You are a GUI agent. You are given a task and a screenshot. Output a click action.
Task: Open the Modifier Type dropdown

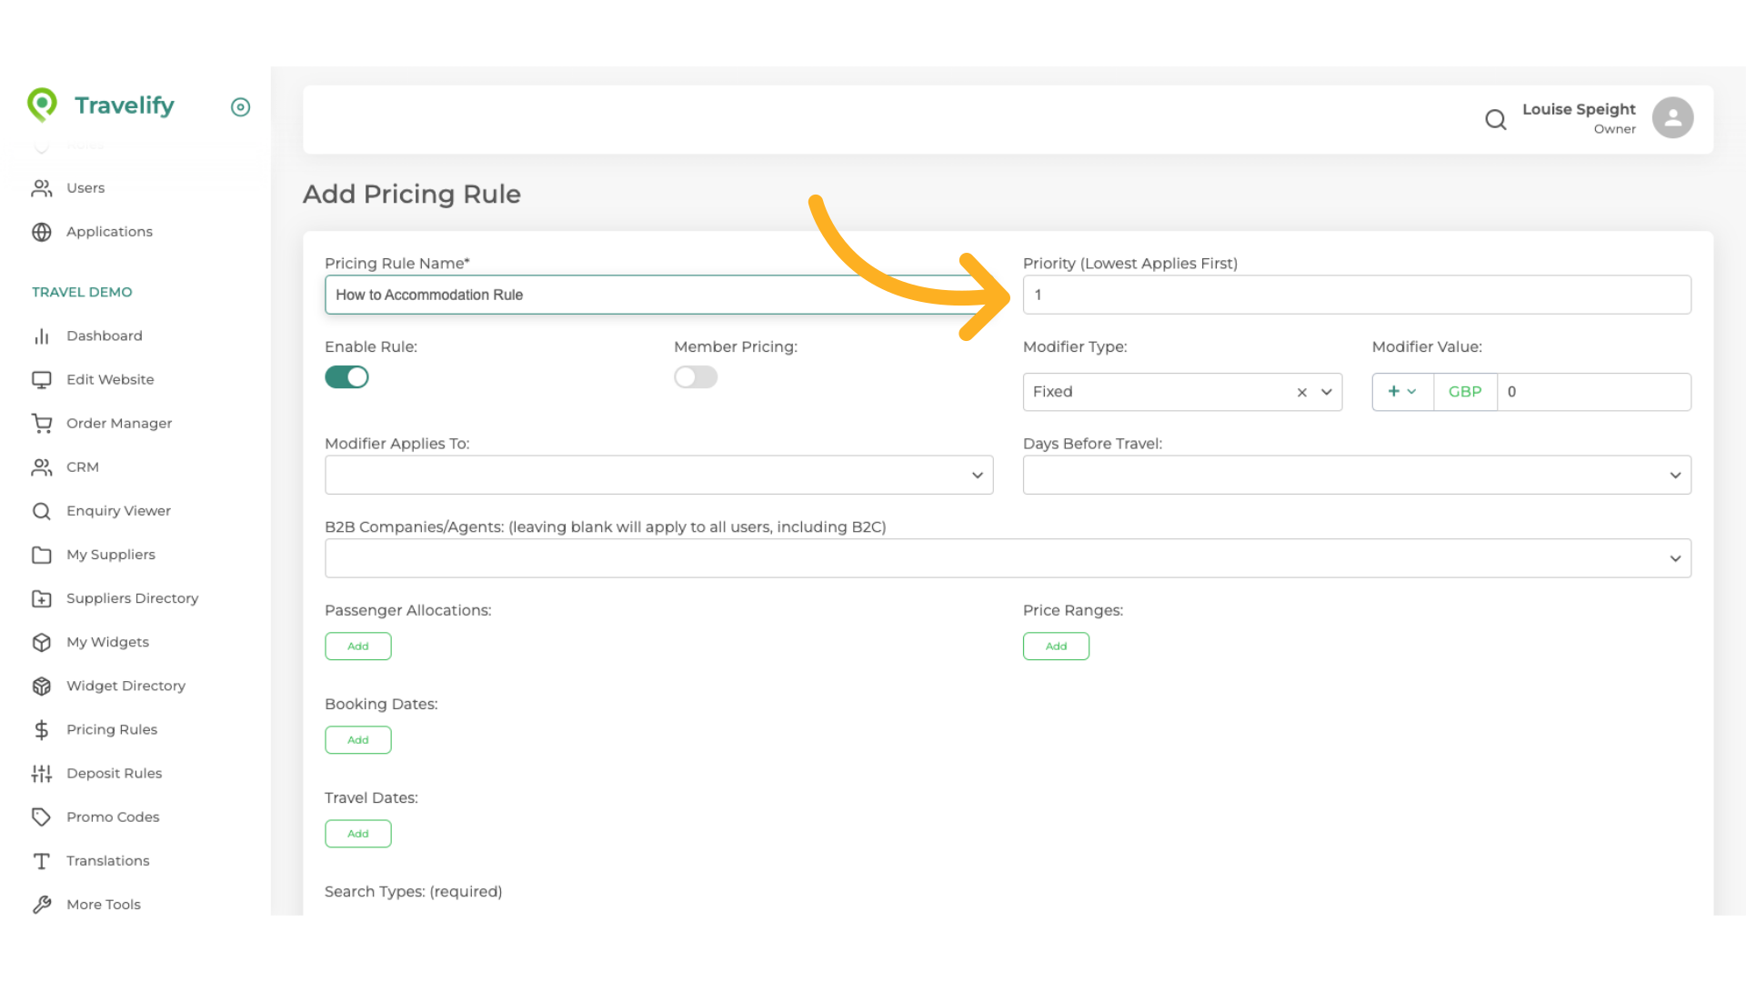tap(1327, 392)
